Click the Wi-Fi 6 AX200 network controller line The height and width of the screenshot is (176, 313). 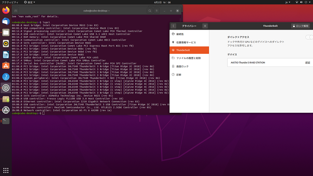tap(62, 110)
